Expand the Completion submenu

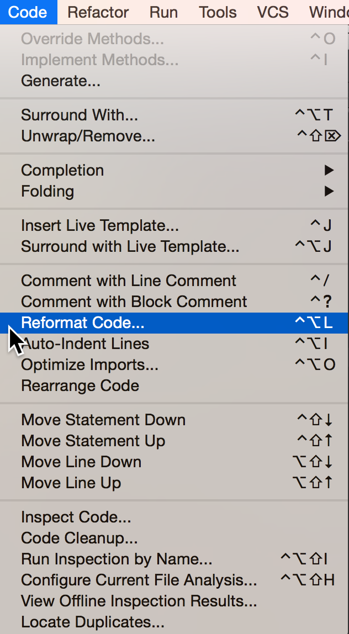click(x=62, y=170)
